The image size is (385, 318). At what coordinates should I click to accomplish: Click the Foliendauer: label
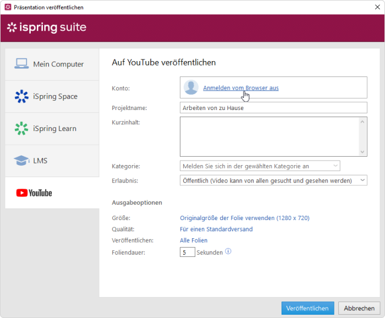point(128,253)
